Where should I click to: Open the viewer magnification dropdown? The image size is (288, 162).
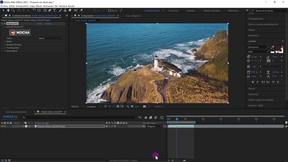77,107
